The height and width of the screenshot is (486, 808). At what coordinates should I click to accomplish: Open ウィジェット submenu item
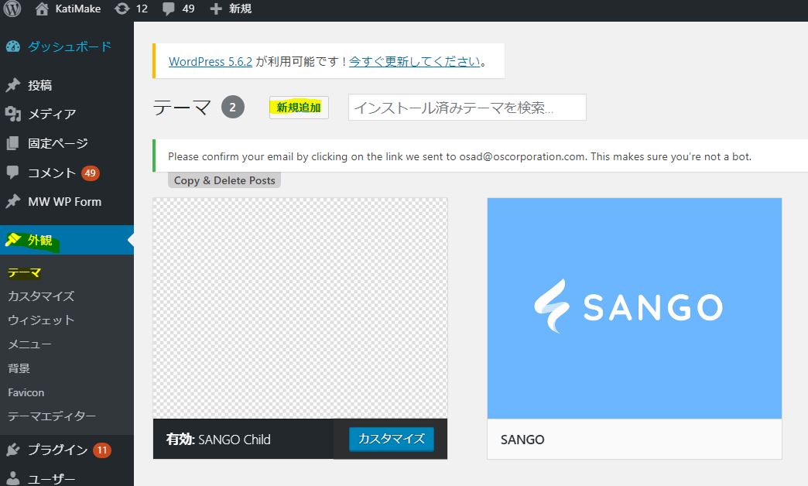click(41, 320)
